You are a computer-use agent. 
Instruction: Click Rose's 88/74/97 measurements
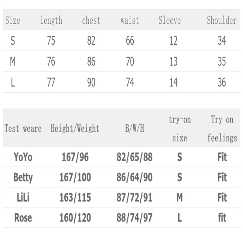(x=135, y=218)
